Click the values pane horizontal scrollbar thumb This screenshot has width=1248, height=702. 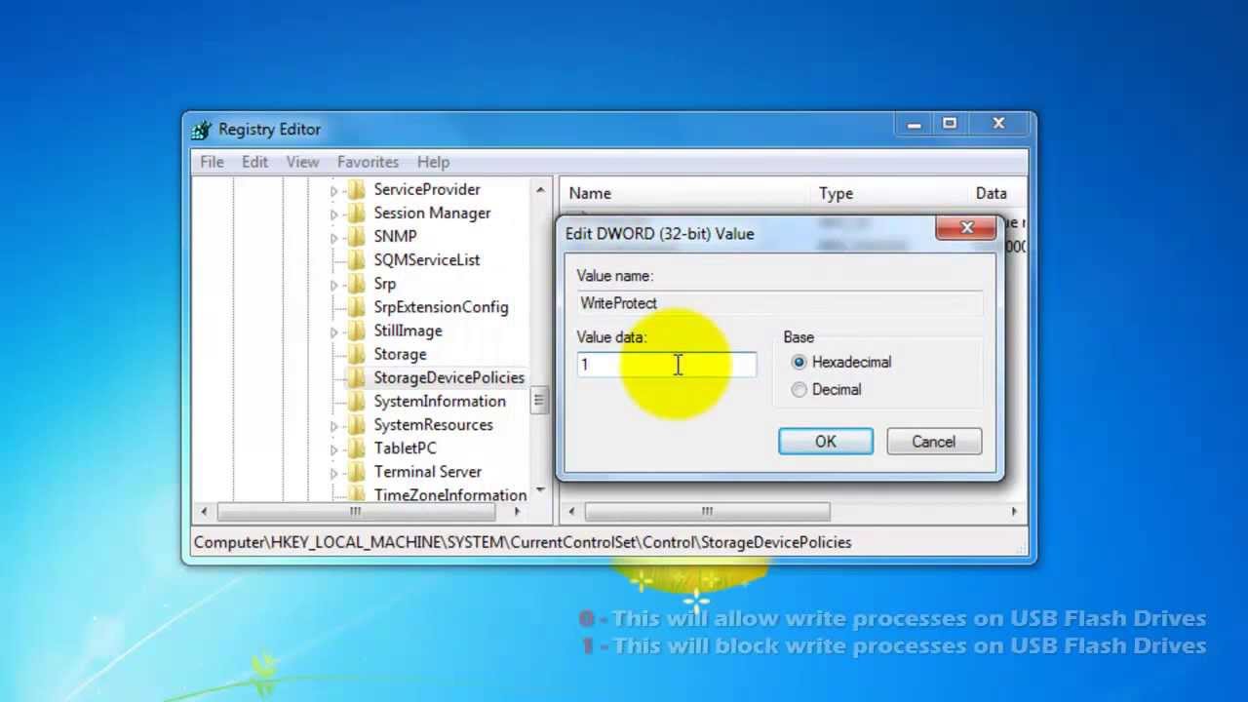707,511
